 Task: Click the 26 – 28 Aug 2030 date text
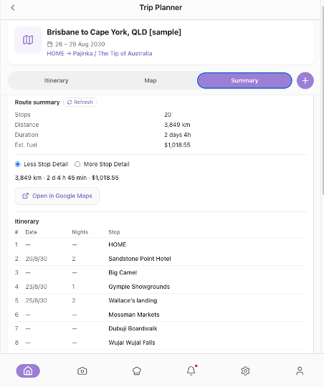80,44
